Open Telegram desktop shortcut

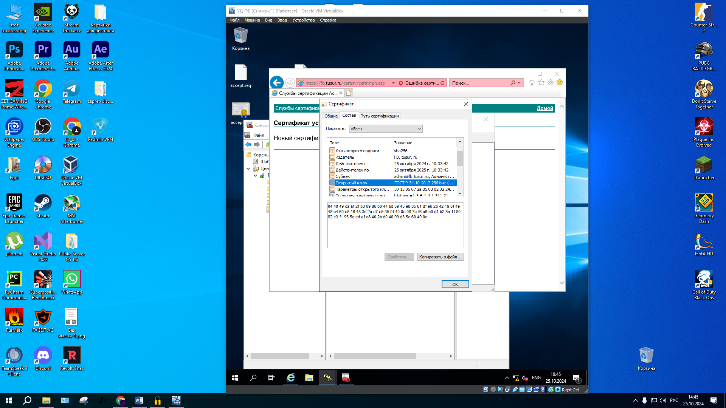[71, 92]
